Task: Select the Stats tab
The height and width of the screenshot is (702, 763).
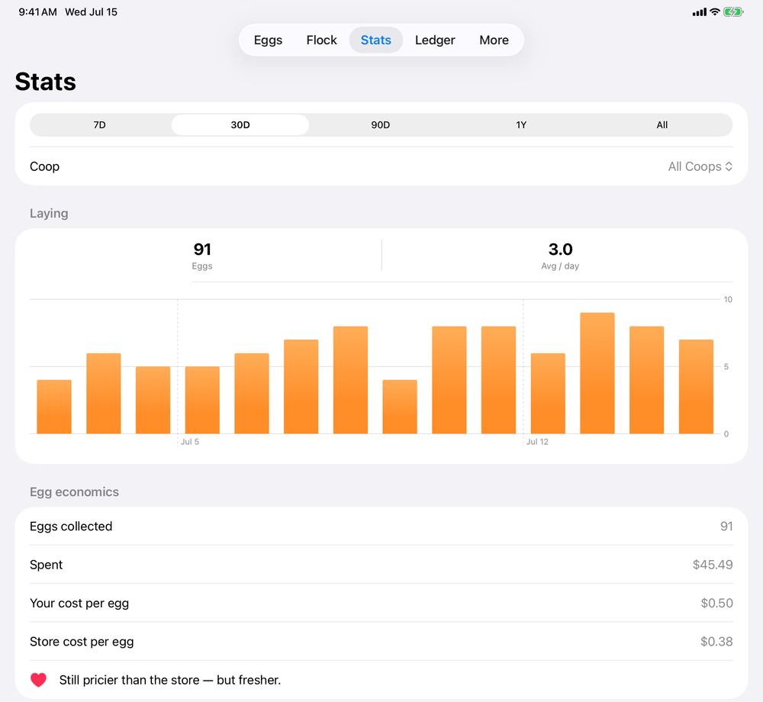Action: tap(375, 40)
